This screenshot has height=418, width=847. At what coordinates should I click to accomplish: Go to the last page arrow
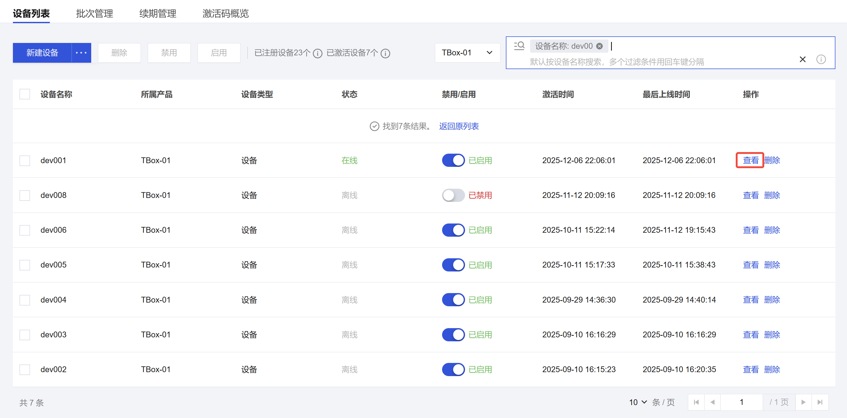point(820,402)
